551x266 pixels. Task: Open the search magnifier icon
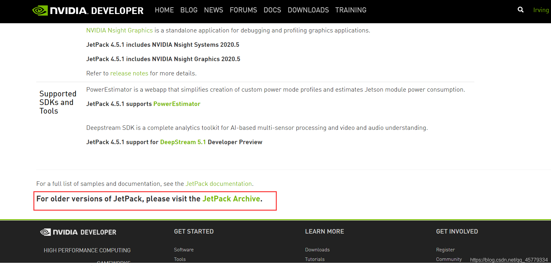pos(520,10)
